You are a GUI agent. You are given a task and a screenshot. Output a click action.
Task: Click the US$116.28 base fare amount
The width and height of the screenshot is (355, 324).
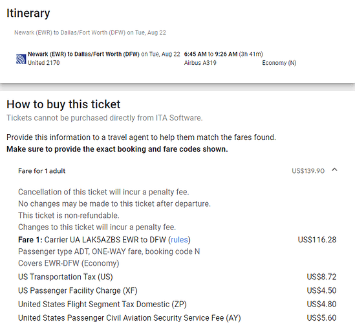(317, 240)
